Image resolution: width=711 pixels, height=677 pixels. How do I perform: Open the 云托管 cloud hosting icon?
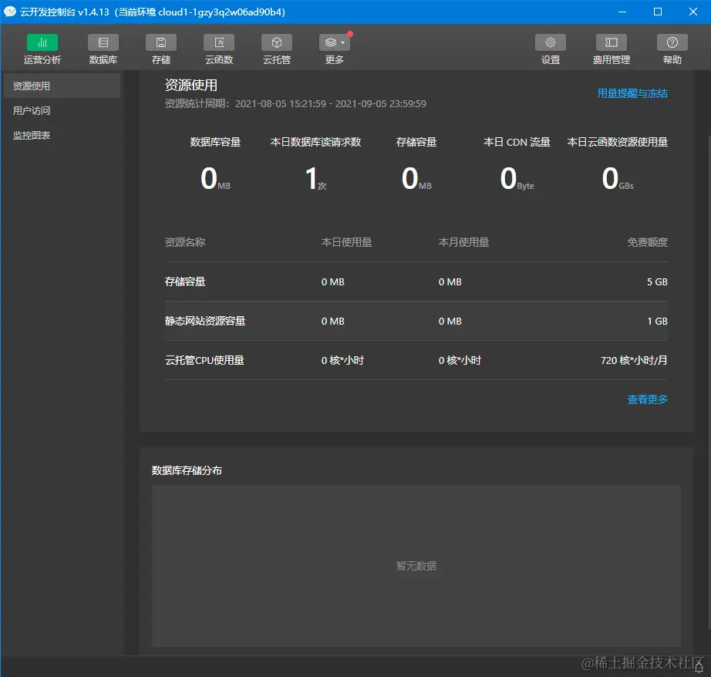277,42
